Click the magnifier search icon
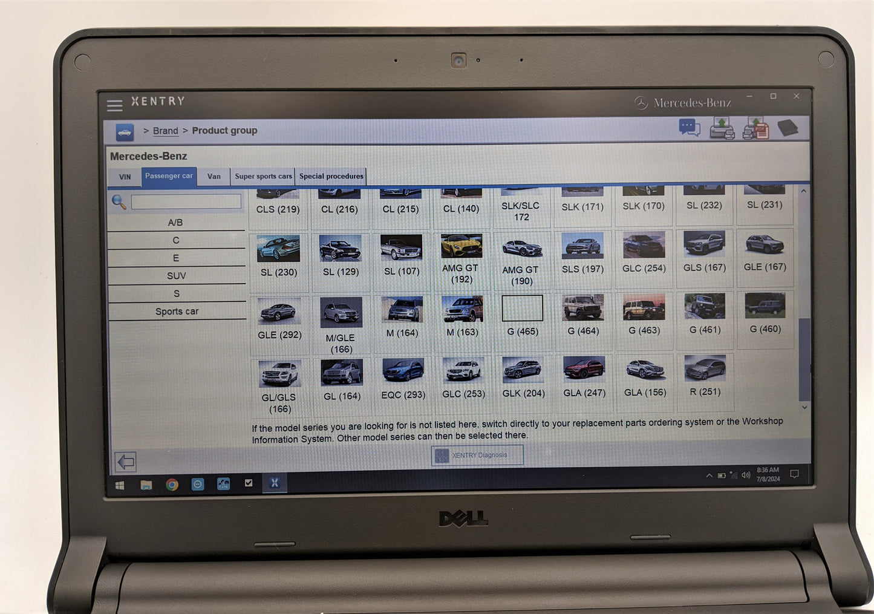 click(119, 203)
